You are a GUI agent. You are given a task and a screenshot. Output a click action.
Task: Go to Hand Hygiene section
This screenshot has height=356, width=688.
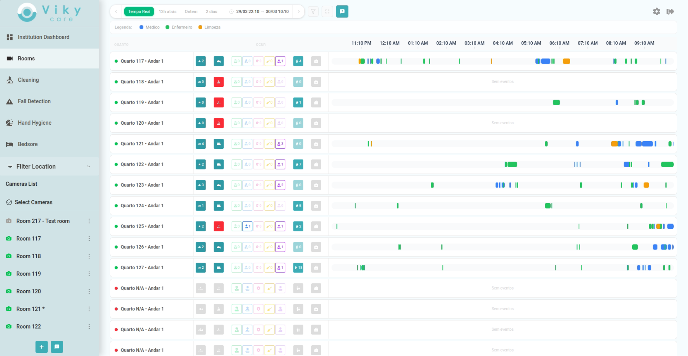coord(34,123)
